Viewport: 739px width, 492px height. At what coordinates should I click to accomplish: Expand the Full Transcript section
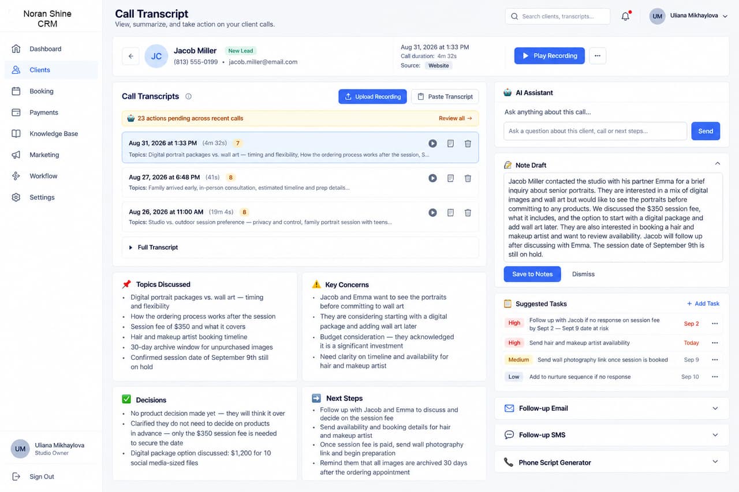300,247
